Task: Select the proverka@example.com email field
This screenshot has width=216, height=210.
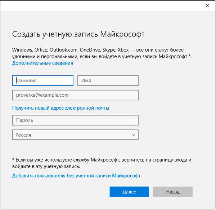Action: (x=75, y=95)
